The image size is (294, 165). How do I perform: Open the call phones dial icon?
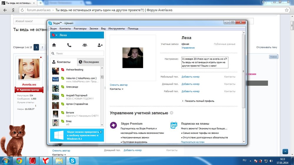click(x=69, y=45)
